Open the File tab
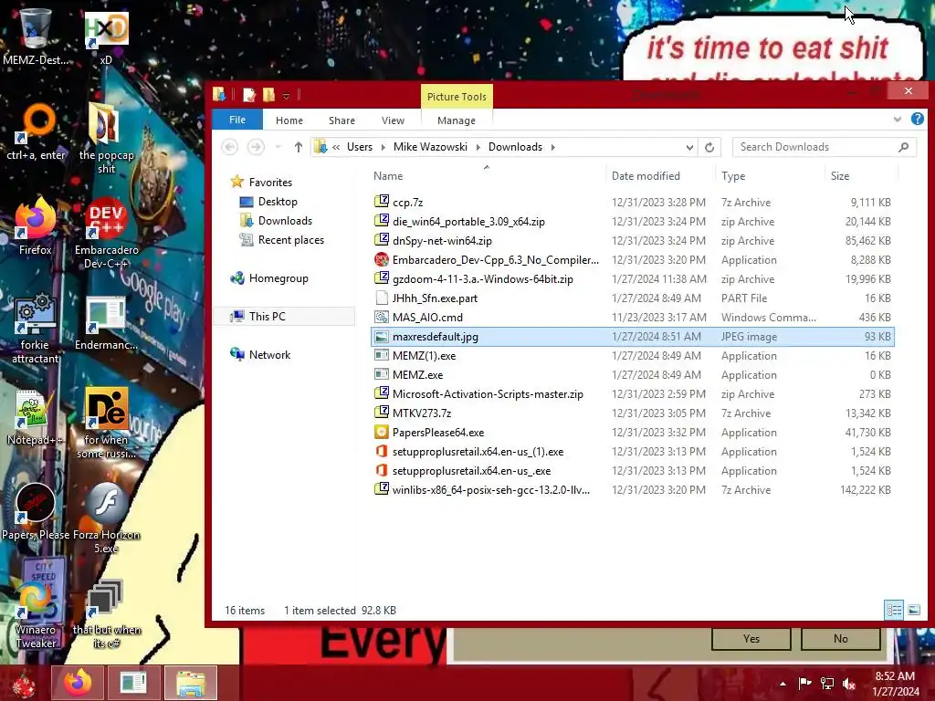The height and width of the screenshot is (701, 935). point(237,120)
